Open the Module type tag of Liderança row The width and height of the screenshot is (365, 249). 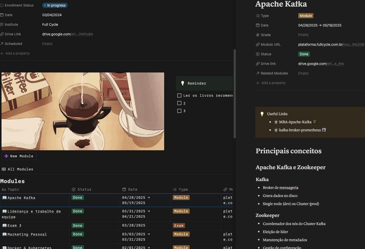[181, 211]
